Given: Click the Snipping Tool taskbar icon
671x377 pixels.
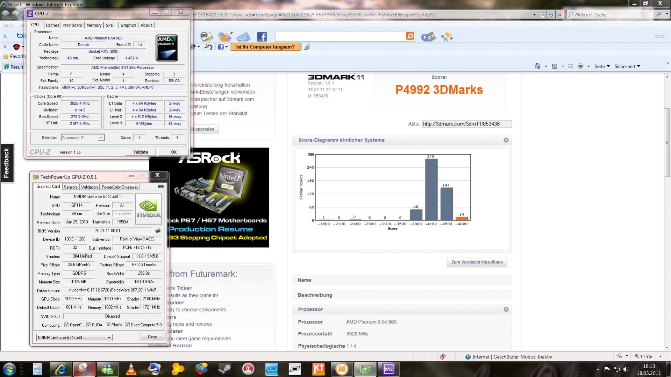Looking at the screenshot, I should (84, 369).
